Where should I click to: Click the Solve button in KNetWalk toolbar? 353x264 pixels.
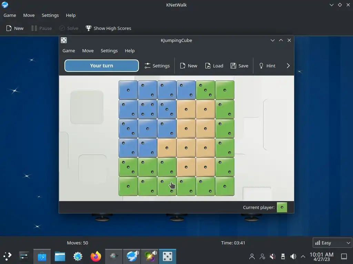coord(69,28)
